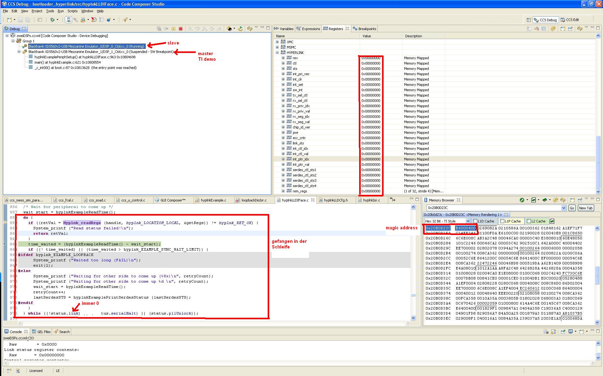Switch to the Expressions tab

click(x=308, y=29)
